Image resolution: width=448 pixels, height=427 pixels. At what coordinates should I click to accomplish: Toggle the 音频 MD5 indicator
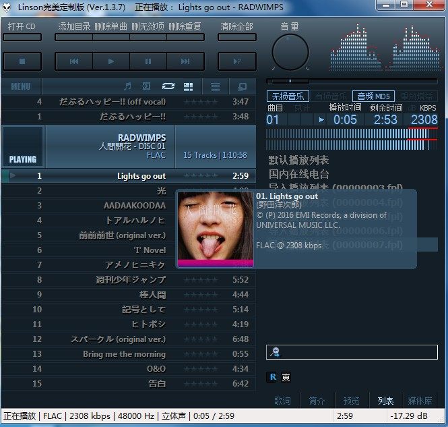(373, 96)
